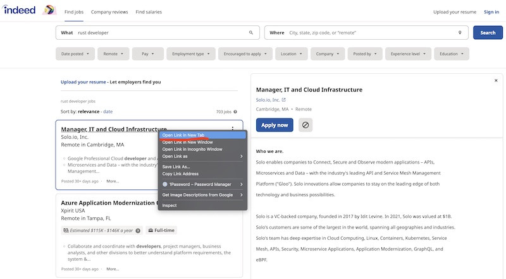Click the Apply now button
The height and width of the screenshot is (279, 506).
point(275,125)
